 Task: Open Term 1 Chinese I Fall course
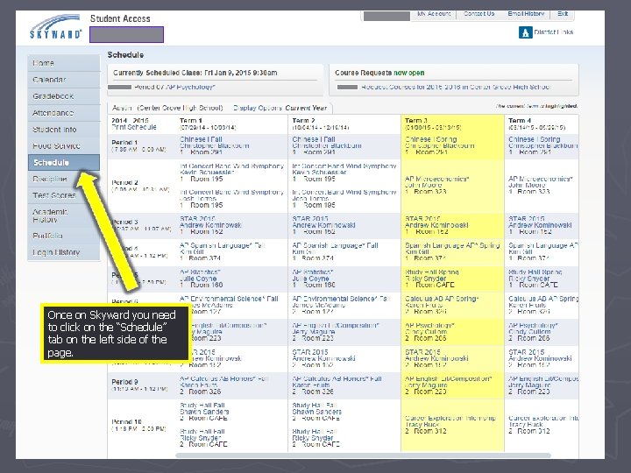tap(201, 139)
